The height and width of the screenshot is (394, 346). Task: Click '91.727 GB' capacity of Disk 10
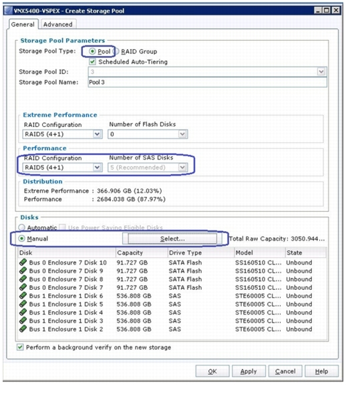click(x=132, y=262)
